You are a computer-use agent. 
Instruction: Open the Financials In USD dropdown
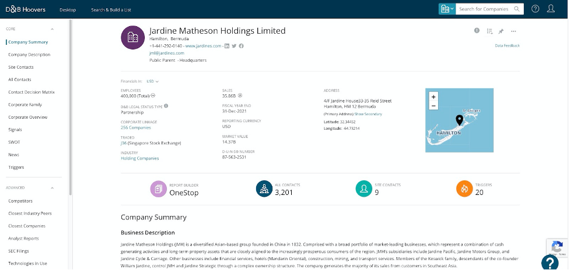tap(153, 81)
